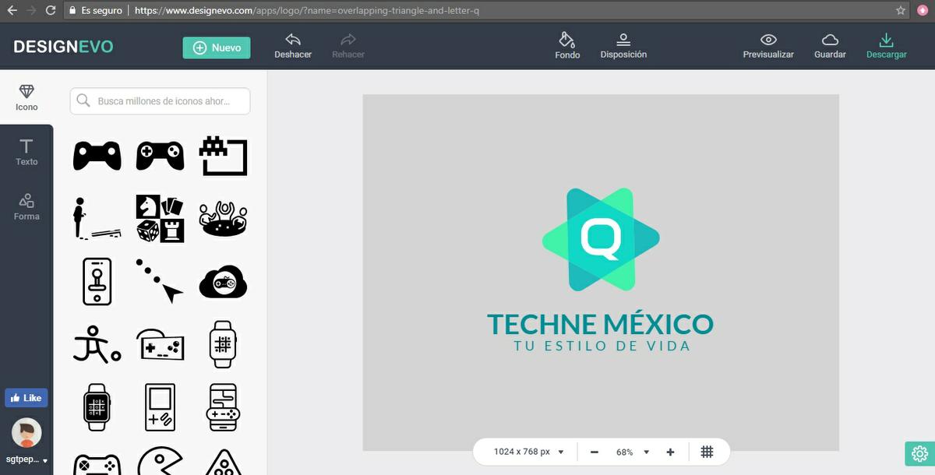
Task: Switch to the Texto tab
Action: pos(26,152)
